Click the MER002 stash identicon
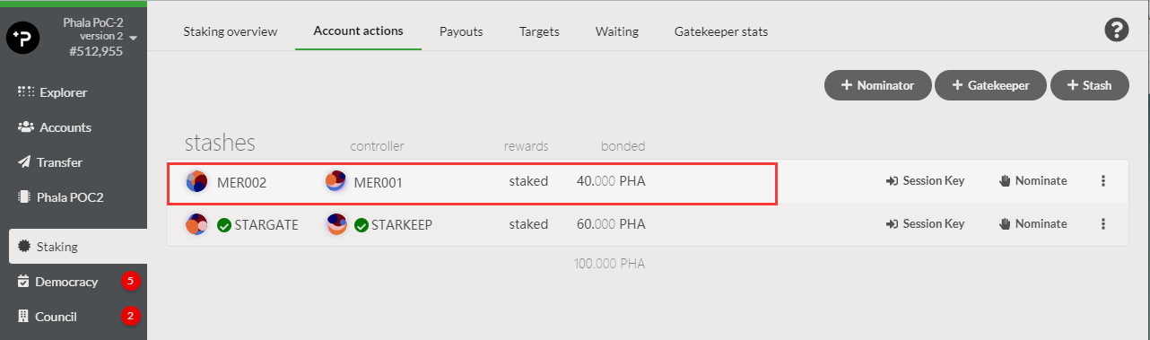The width and height of the screenshot is (1150, 340). 196,181
